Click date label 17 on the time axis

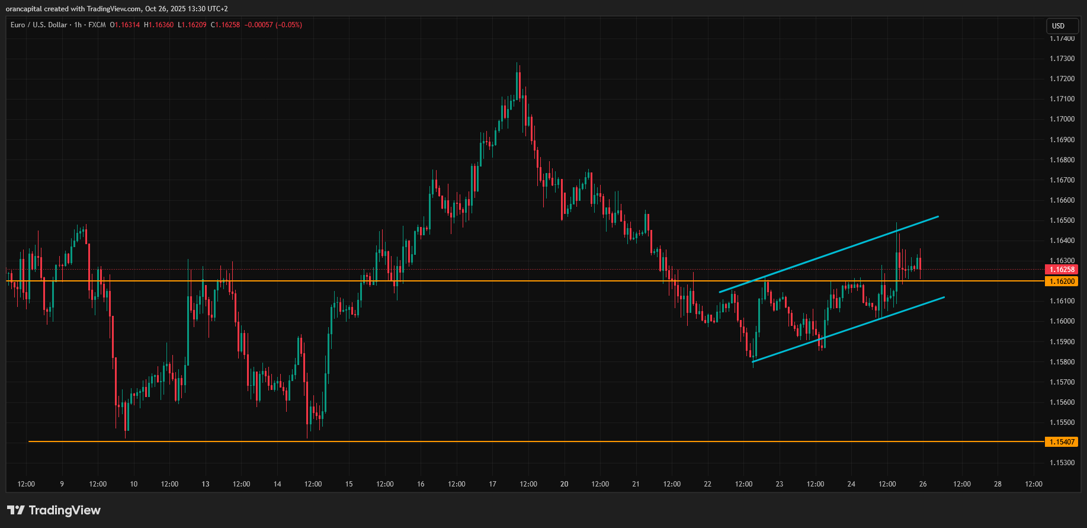(x=492, y=484)
